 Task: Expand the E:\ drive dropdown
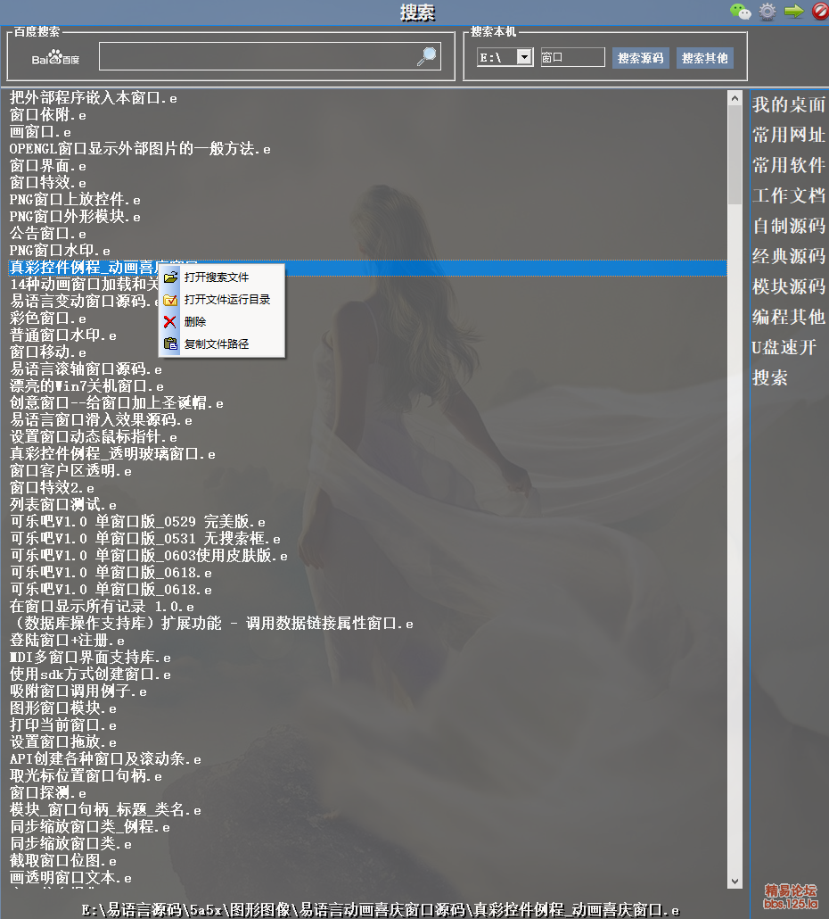click(x=524, y=57)
